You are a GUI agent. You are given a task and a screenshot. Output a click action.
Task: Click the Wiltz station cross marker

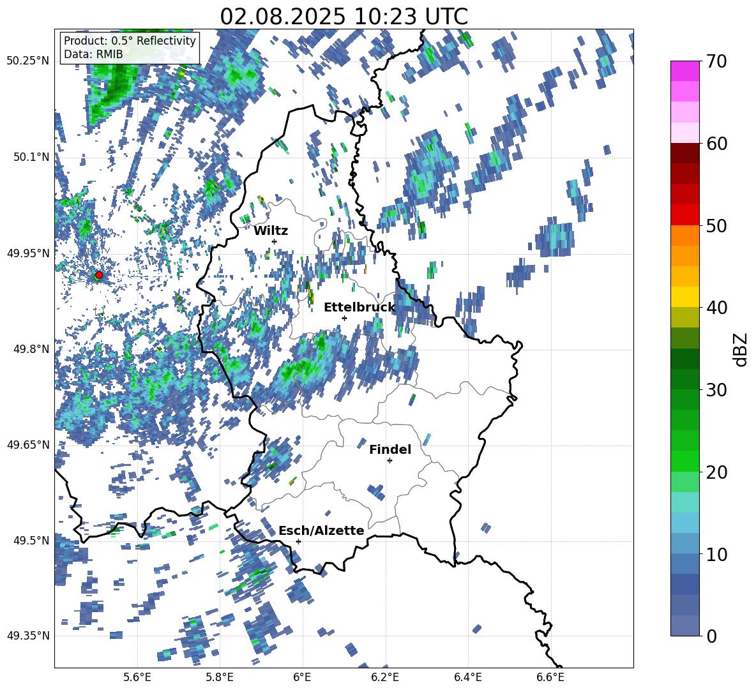coord(275,241)
